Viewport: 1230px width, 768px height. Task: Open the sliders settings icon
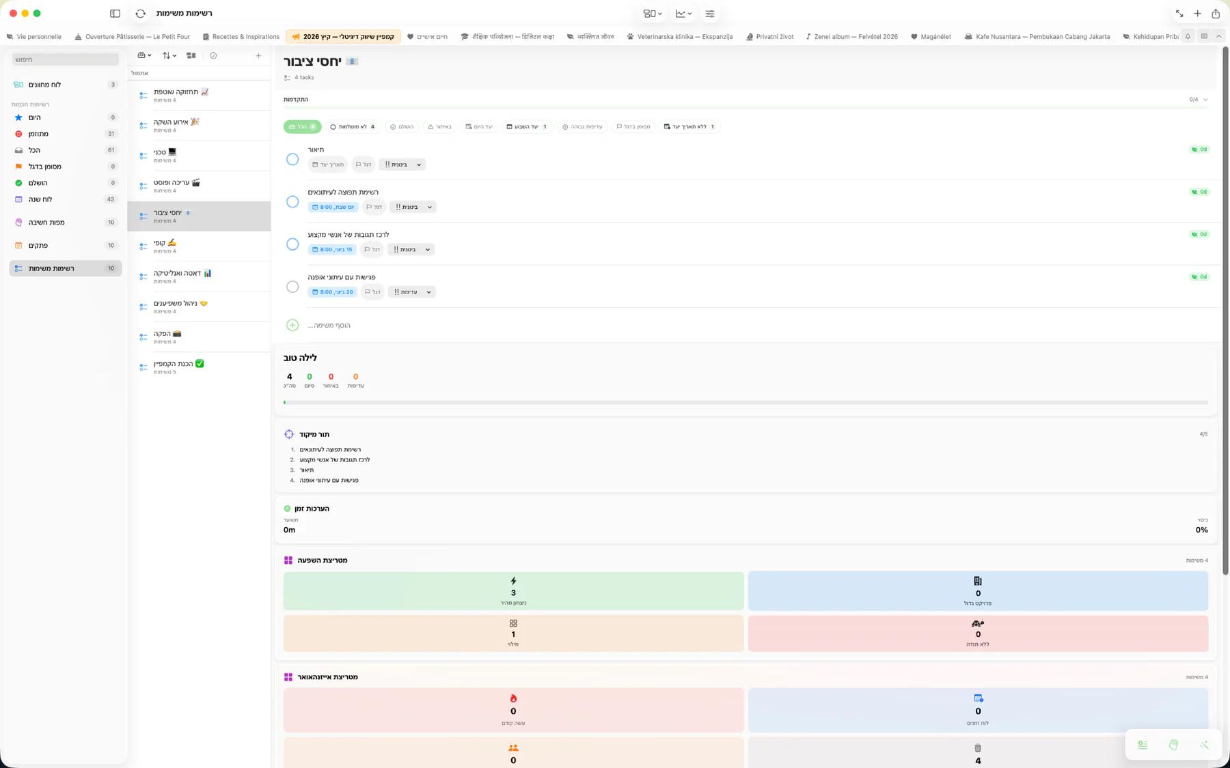(710, 14)
